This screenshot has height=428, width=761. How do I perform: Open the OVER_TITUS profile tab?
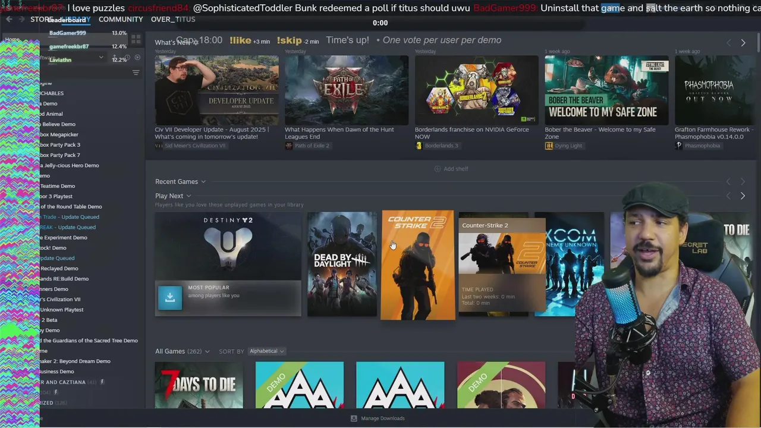pos(173,19)
